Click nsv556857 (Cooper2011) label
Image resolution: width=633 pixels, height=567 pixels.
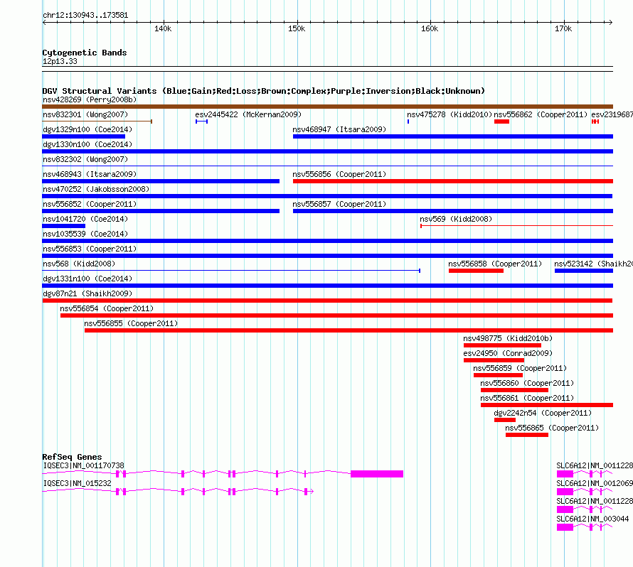[x=339, y=204]
